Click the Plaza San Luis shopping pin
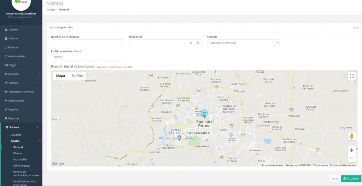 point(179,138)
